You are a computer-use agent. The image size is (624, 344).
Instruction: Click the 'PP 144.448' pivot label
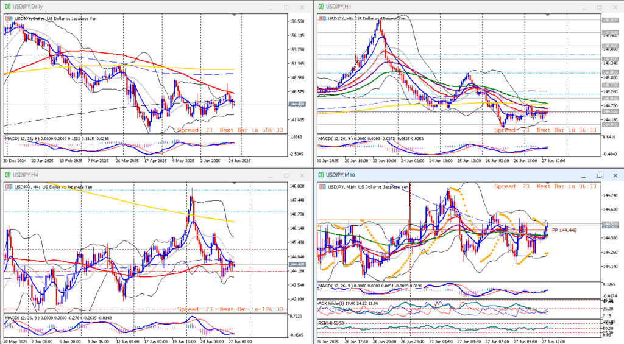564,230
